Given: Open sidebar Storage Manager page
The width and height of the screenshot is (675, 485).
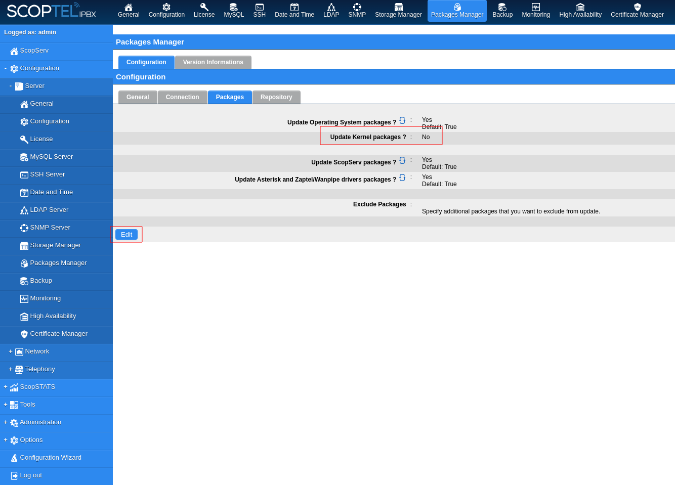Looking at the screenshot, I should pos(55,245).
